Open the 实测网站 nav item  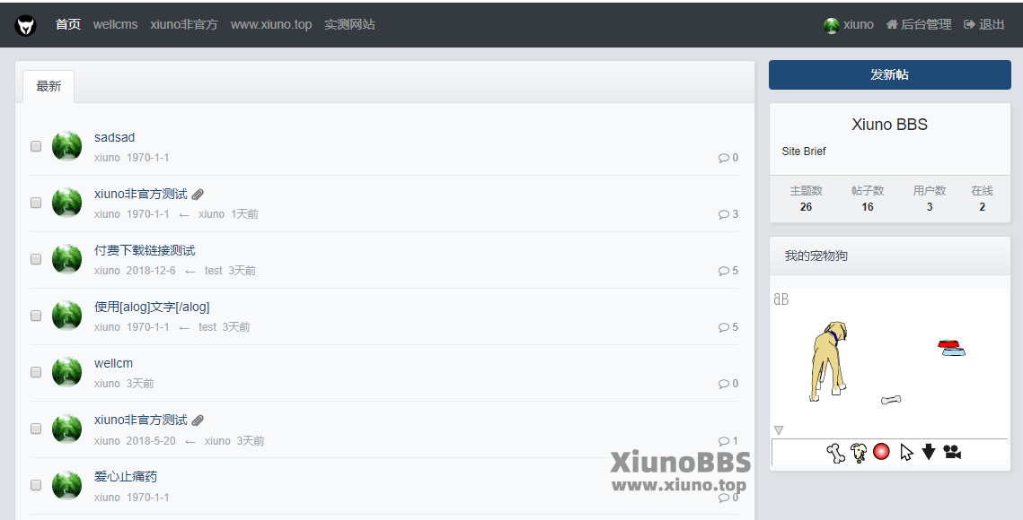349,25
